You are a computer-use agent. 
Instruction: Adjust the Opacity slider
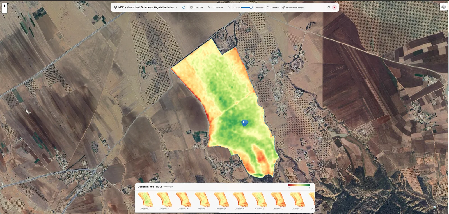[x=247, y=8]
